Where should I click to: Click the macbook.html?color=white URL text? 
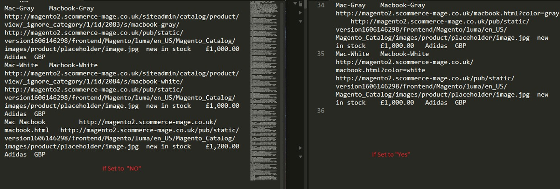tap(380, 70)
